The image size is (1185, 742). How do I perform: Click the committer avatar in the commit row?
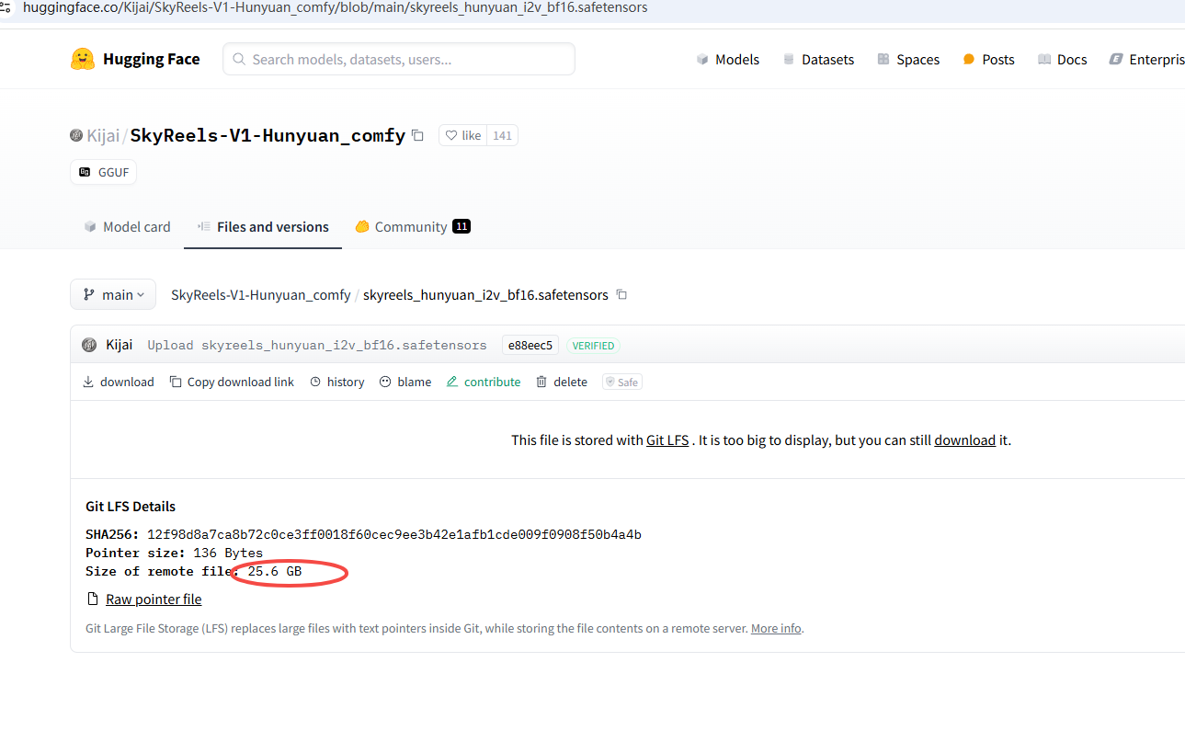pyautogui.click(x=89, y=345)
